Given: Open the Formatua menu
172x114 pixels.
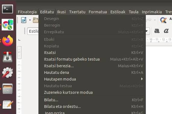Looking at the screenshot, I should (98, 12).
